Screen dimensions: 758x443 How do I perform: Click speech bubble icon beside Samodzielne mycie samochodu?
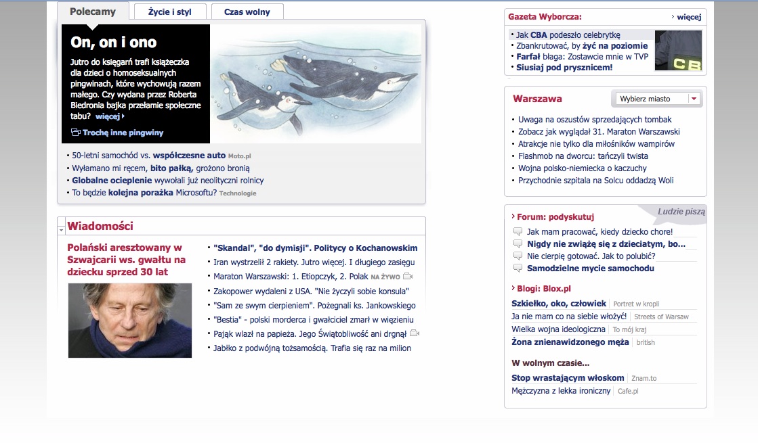click(x=518, y=269)
